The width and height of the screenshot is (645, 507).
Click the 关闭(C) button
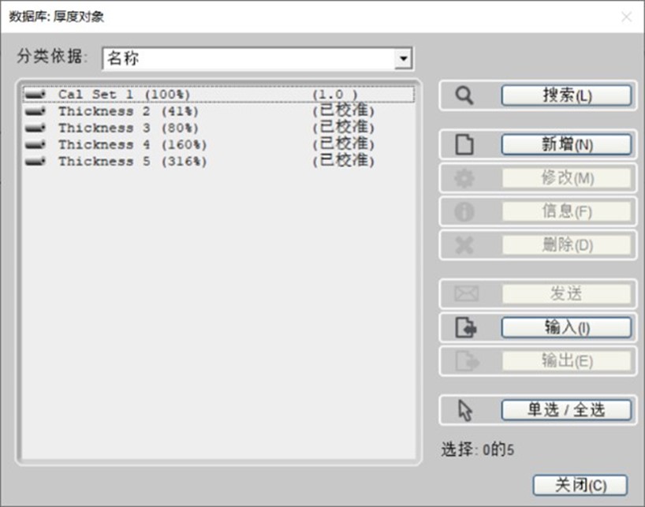[x=580, y=484]
